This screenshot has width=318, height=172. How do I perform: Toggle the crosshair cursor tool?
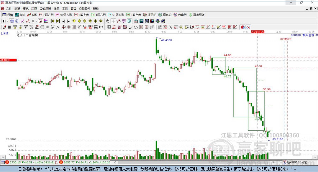click(x=113, y=21)
